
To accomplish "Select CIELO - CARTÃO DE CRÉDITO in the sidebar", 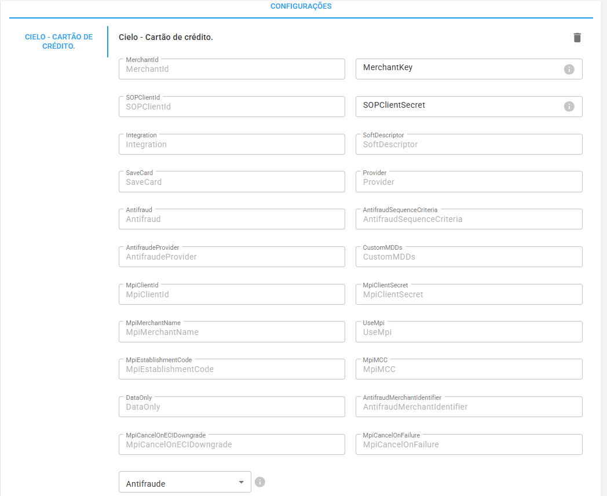I will tap(58, 41).
